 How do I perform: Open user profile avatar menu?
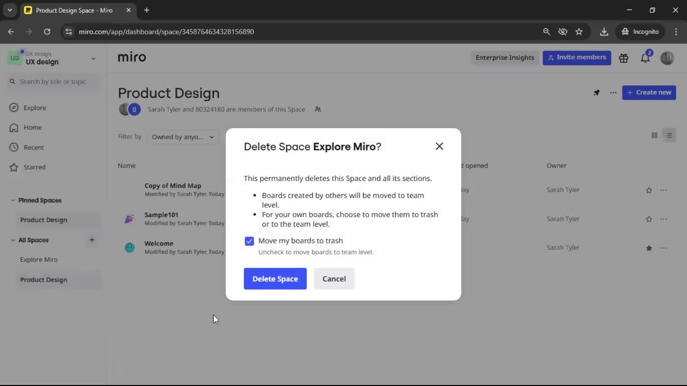coord(667,58)
